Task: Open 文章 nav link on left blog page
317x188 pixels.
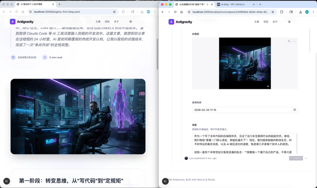Action: coord(98,21)
